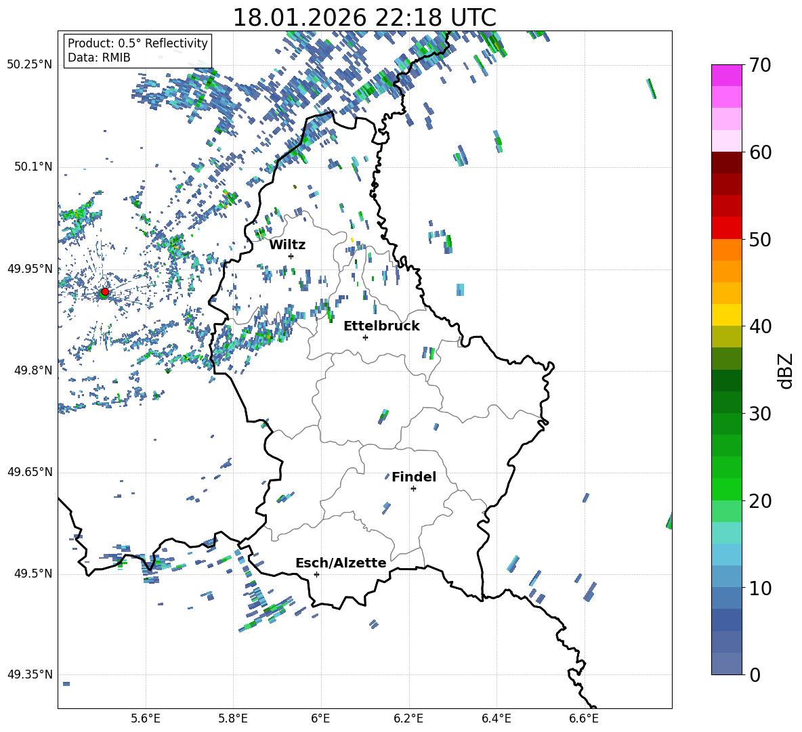Image resolution: width=802 pixels, height=732 pixels.
Task: Click the Esch/Alzette station cross marker
Action: [x=316, y=574]
